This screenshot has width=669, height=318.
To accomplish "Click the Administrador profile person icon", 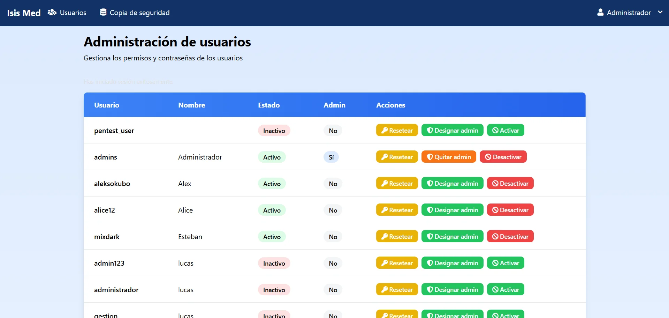I will coord(600,13).
